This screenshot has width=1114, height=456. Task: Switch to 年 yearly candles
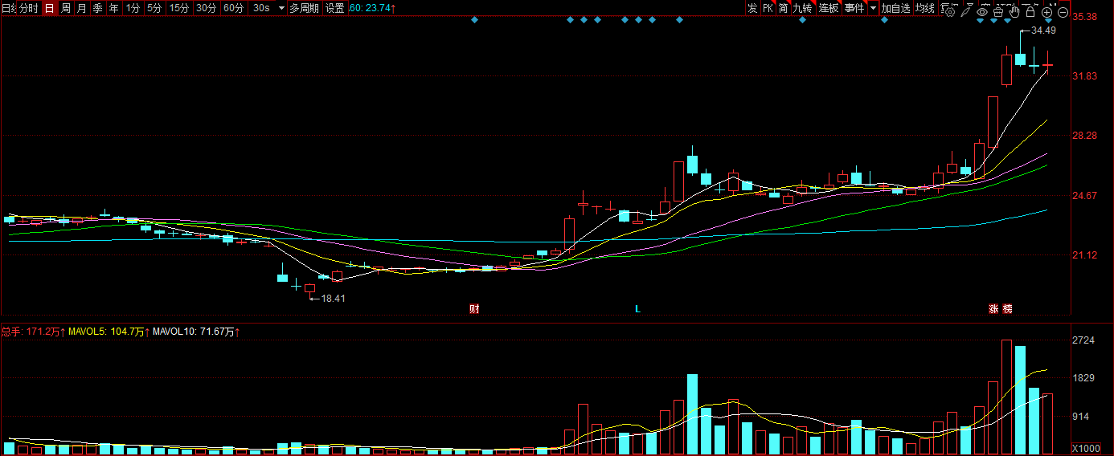pos(113,8)
